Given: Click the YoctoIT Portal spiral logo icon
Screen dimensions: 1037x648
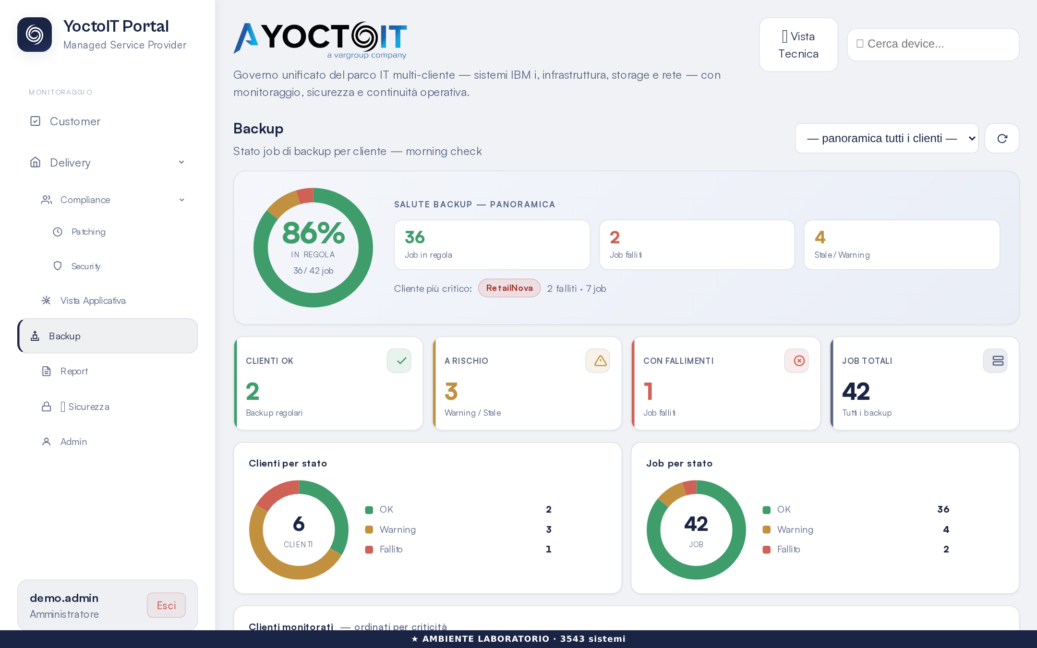Looking at the screenshot, I should click(35, 35).
